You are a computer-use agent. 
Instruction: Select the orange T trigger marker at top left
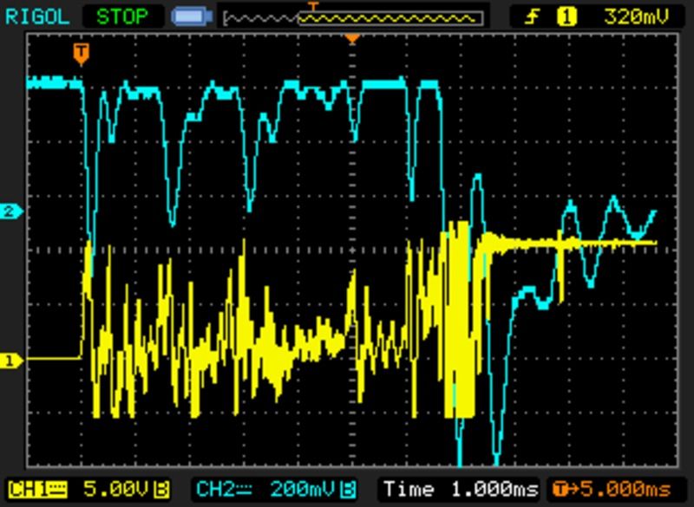81,53
